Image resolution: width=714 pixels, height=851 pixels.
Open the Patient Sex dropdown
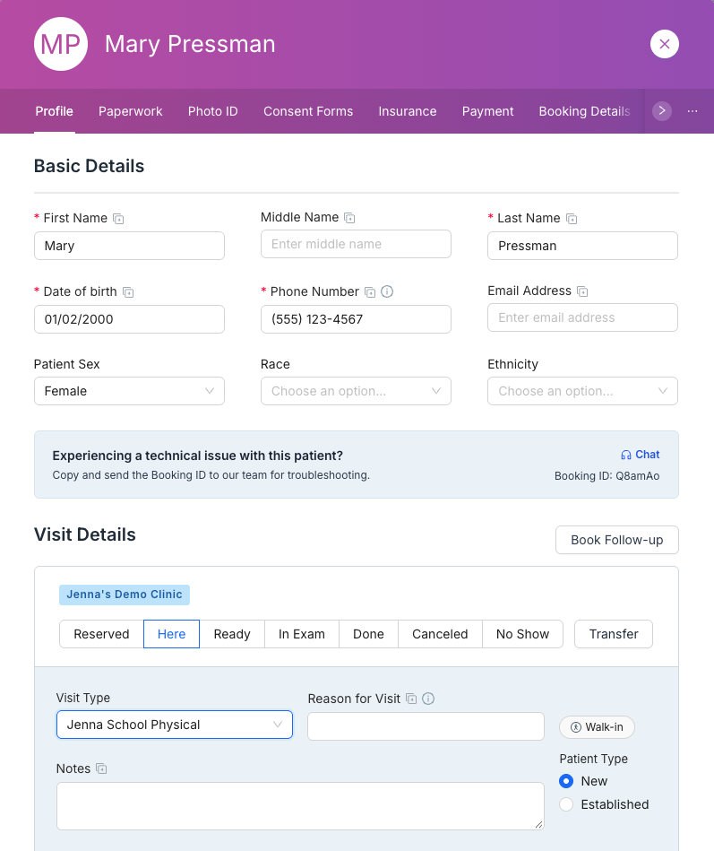click(129, 391)
